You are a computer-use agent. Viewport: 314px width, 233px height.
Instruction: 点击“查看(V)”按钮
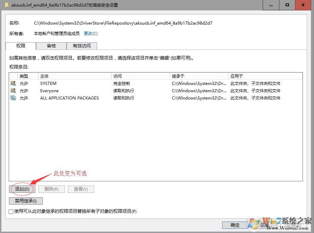81,189
